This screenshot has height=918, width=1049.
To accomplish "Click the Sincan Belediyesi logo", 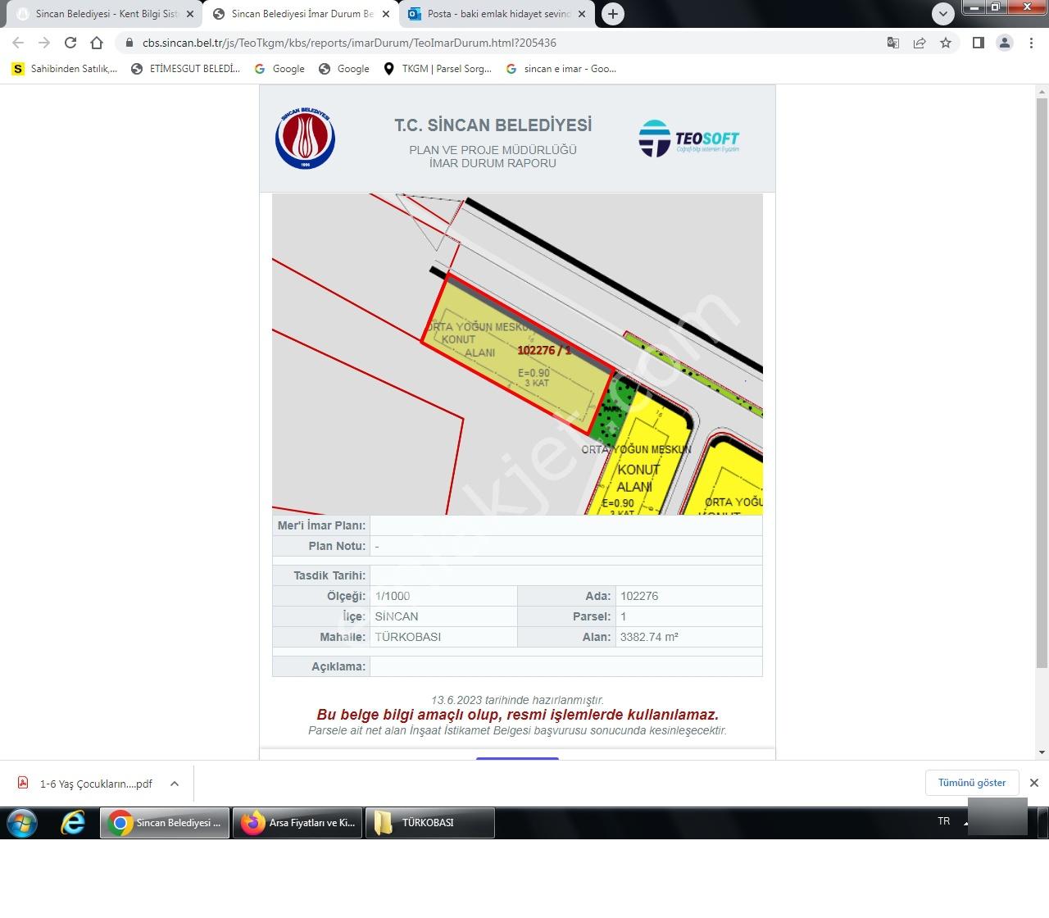I will 305,138.
